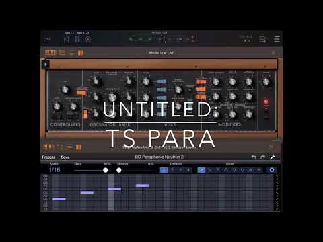Screen dimensions: 323x242
Task: Select the ascending Order icon
Action: pyautogui.click(x=201, y=170)
